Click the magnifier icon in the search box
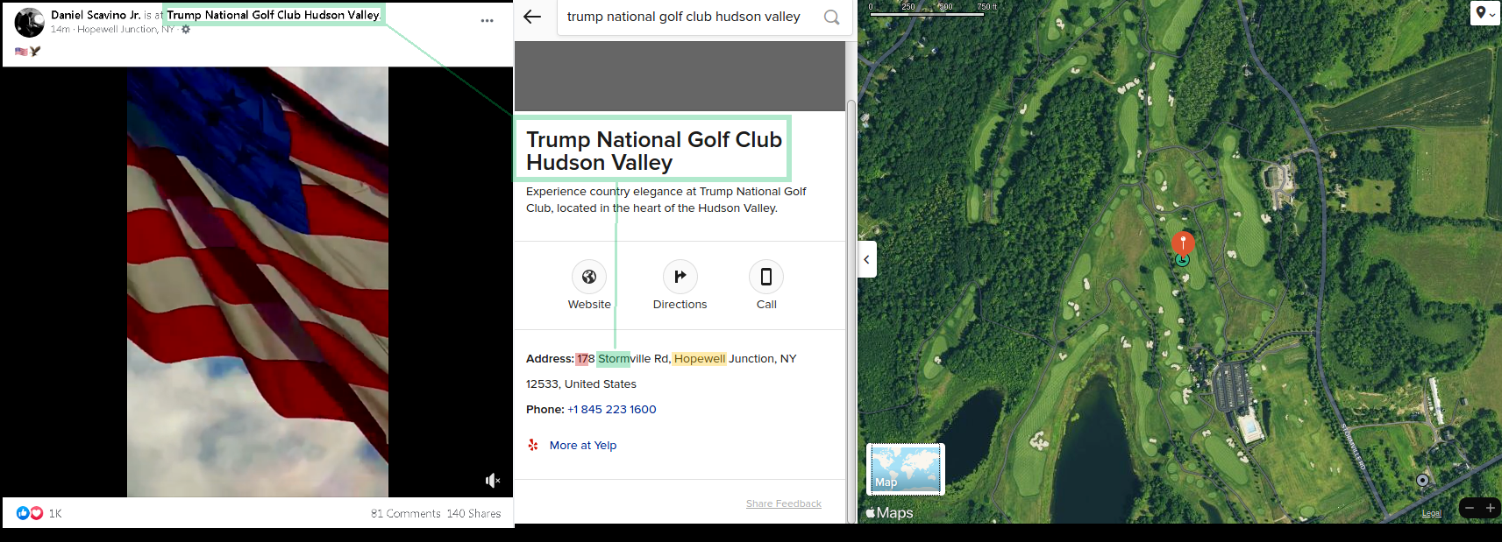The width and height of the screenshot is (1502, 542). [x=831, y=17]
